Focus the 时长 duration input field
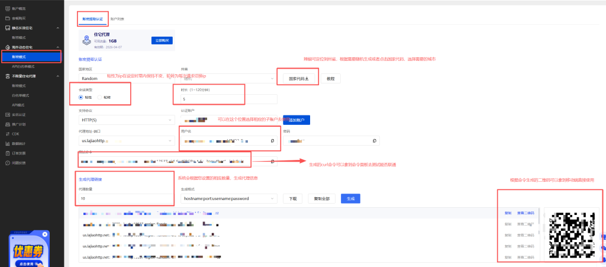 (229, 99)
